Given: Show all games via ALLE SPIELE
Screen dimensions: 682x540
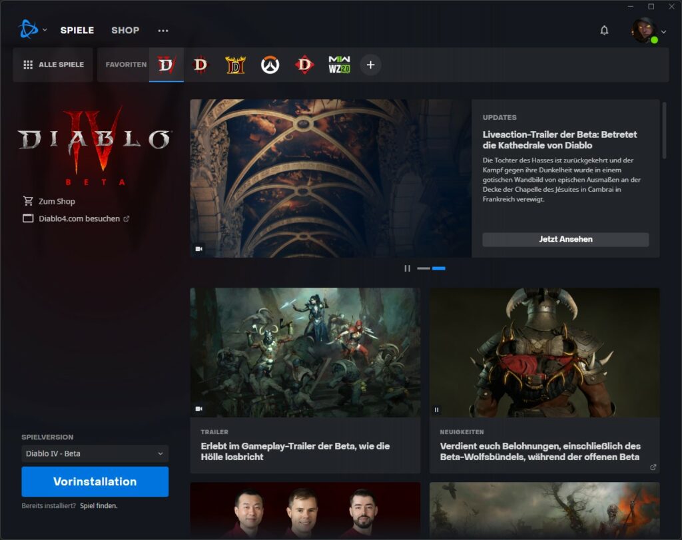Looking at the screenshot, I should pos(53,65).
